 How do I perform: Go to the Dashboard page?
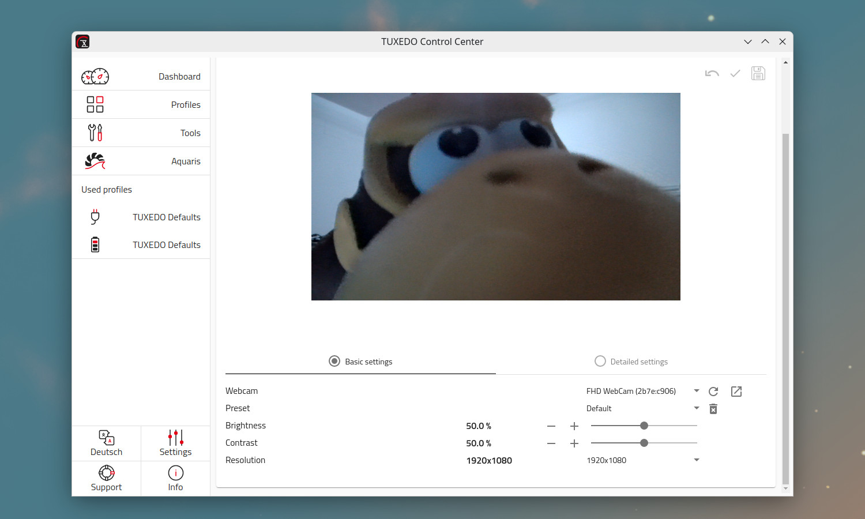pyautogui.click(x=141, y=77)
